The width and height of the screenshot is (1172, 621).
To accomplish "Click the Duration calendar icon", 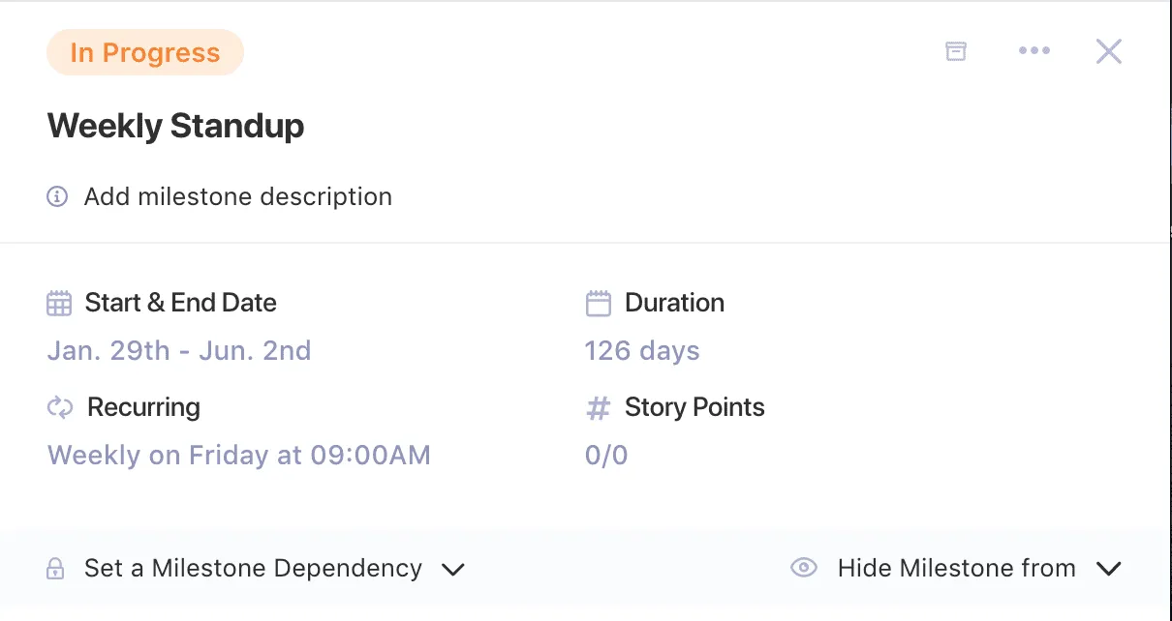I will point(598,302).
